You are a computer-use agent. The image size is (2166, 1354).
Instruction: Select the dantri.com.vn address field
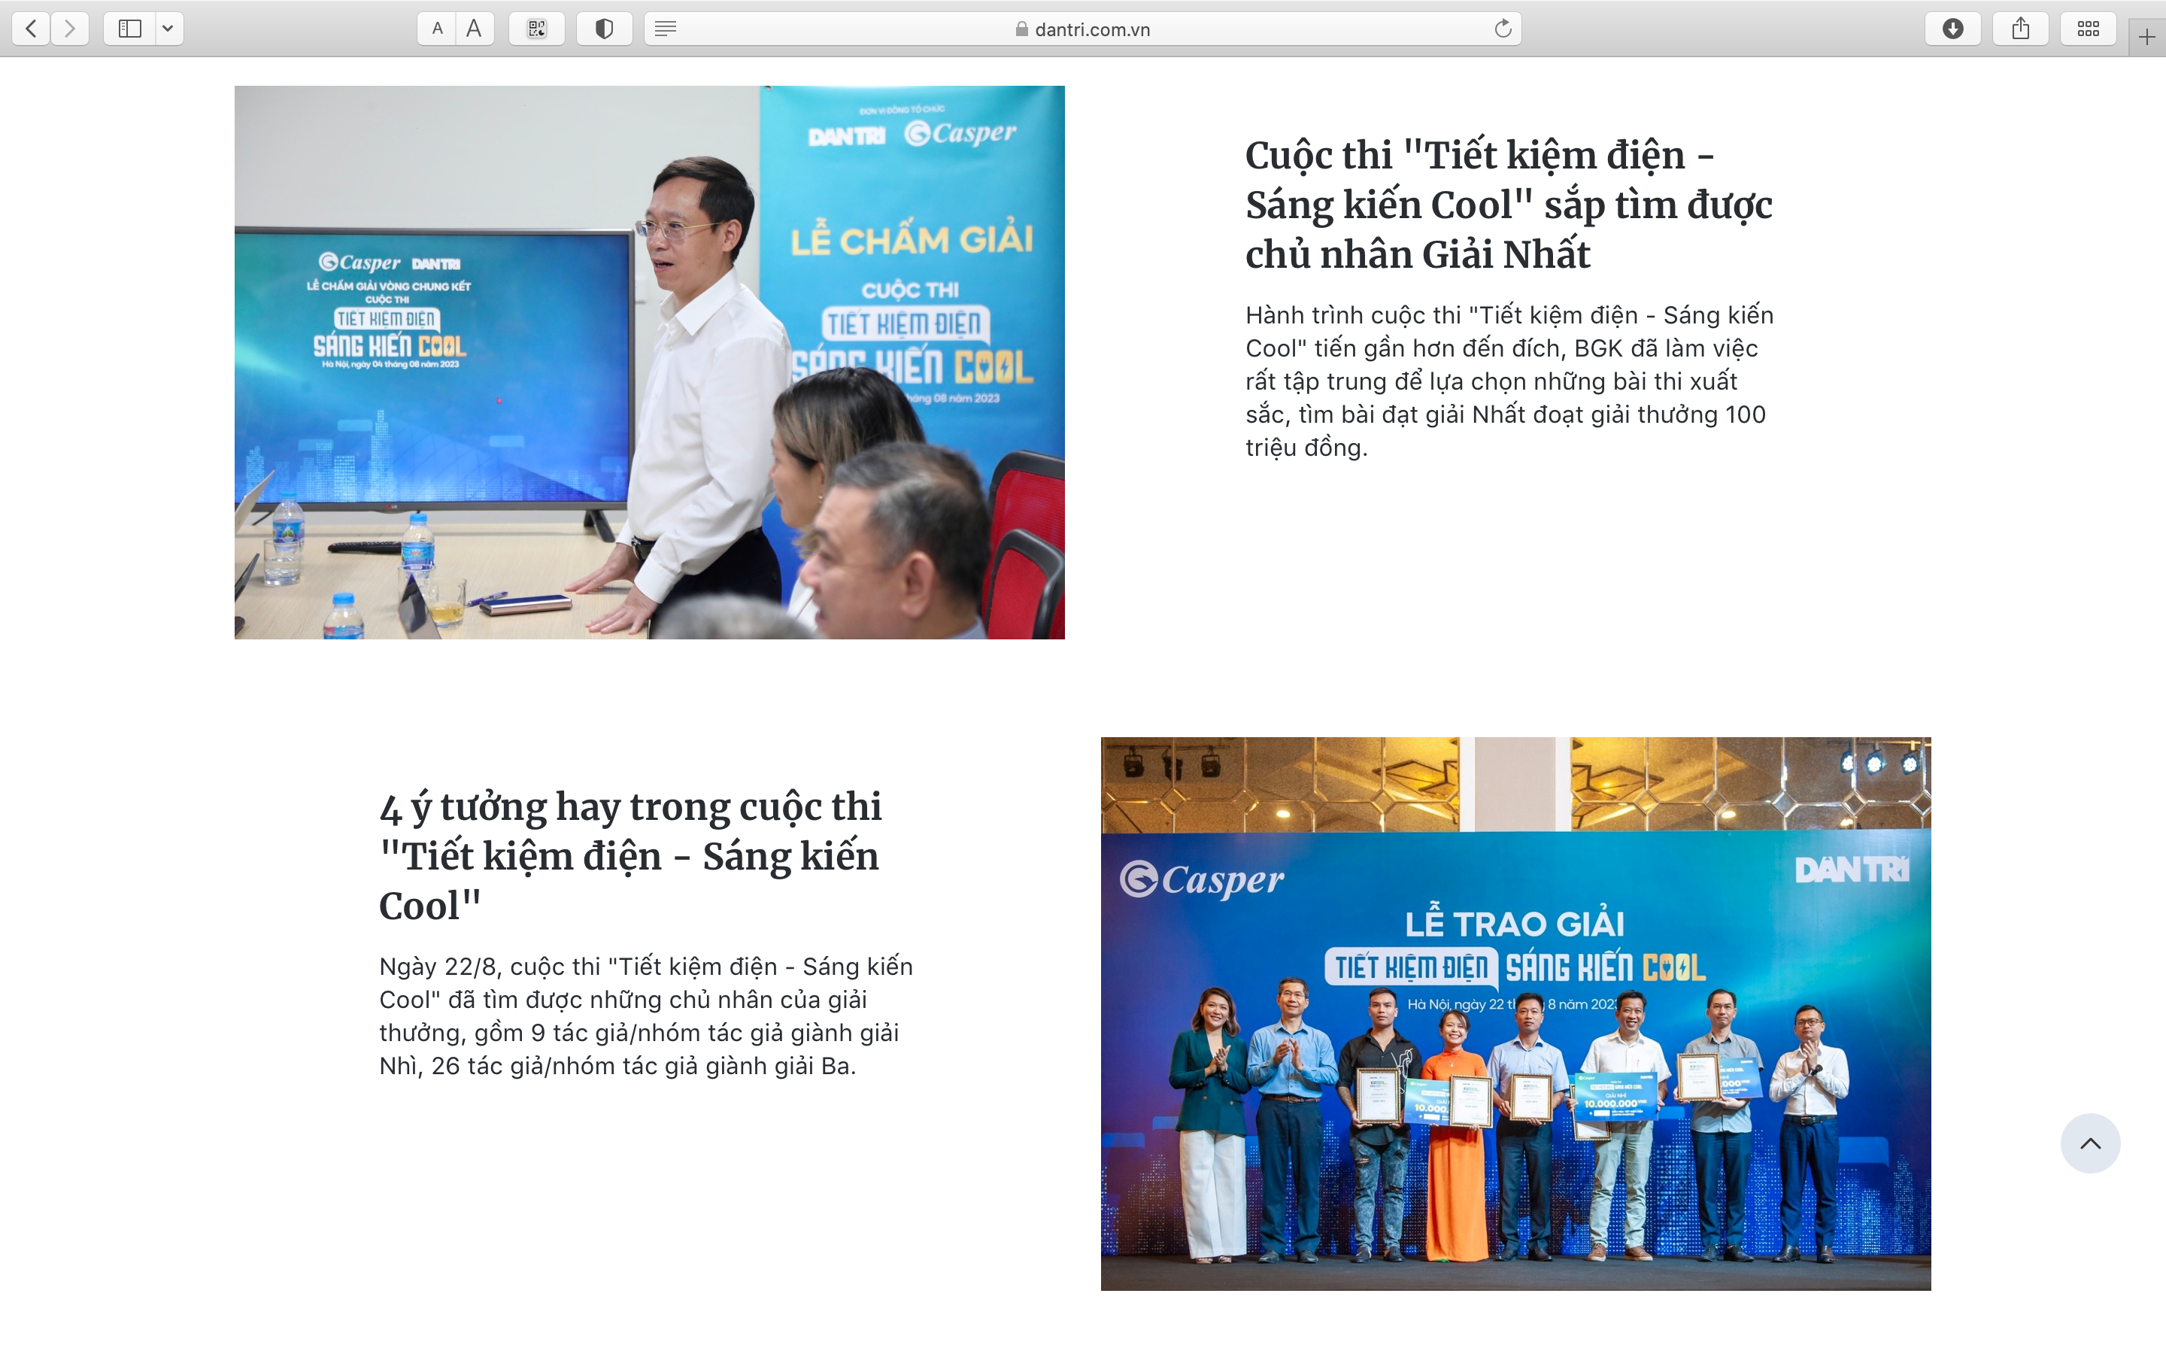click(1083, 29)
